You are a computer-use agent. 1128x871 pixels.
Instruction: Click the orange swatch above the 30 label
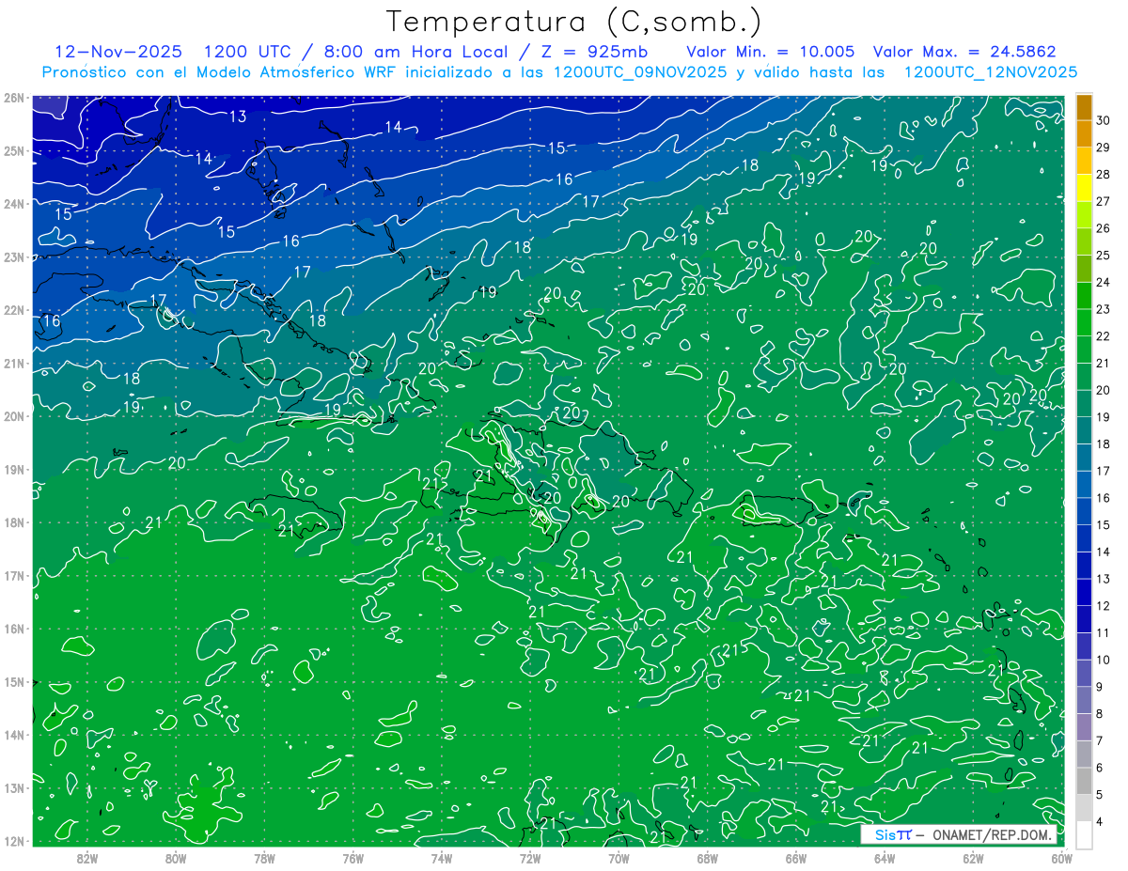pos(1084,108)
